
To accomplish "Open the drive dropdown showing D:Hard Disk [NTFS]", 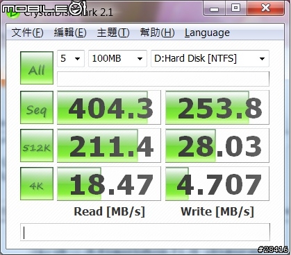I will click(x=210, y=58).
